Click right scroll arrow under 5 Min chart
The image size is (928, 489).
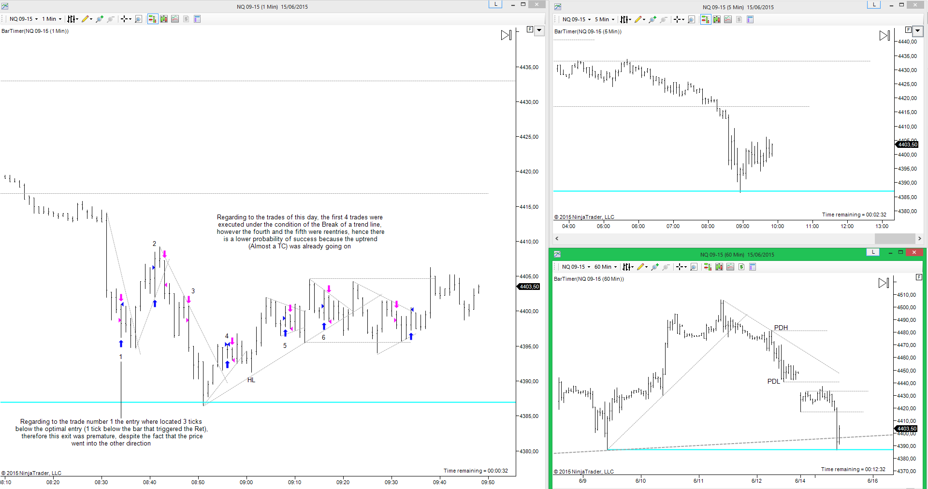click(919, 238)
